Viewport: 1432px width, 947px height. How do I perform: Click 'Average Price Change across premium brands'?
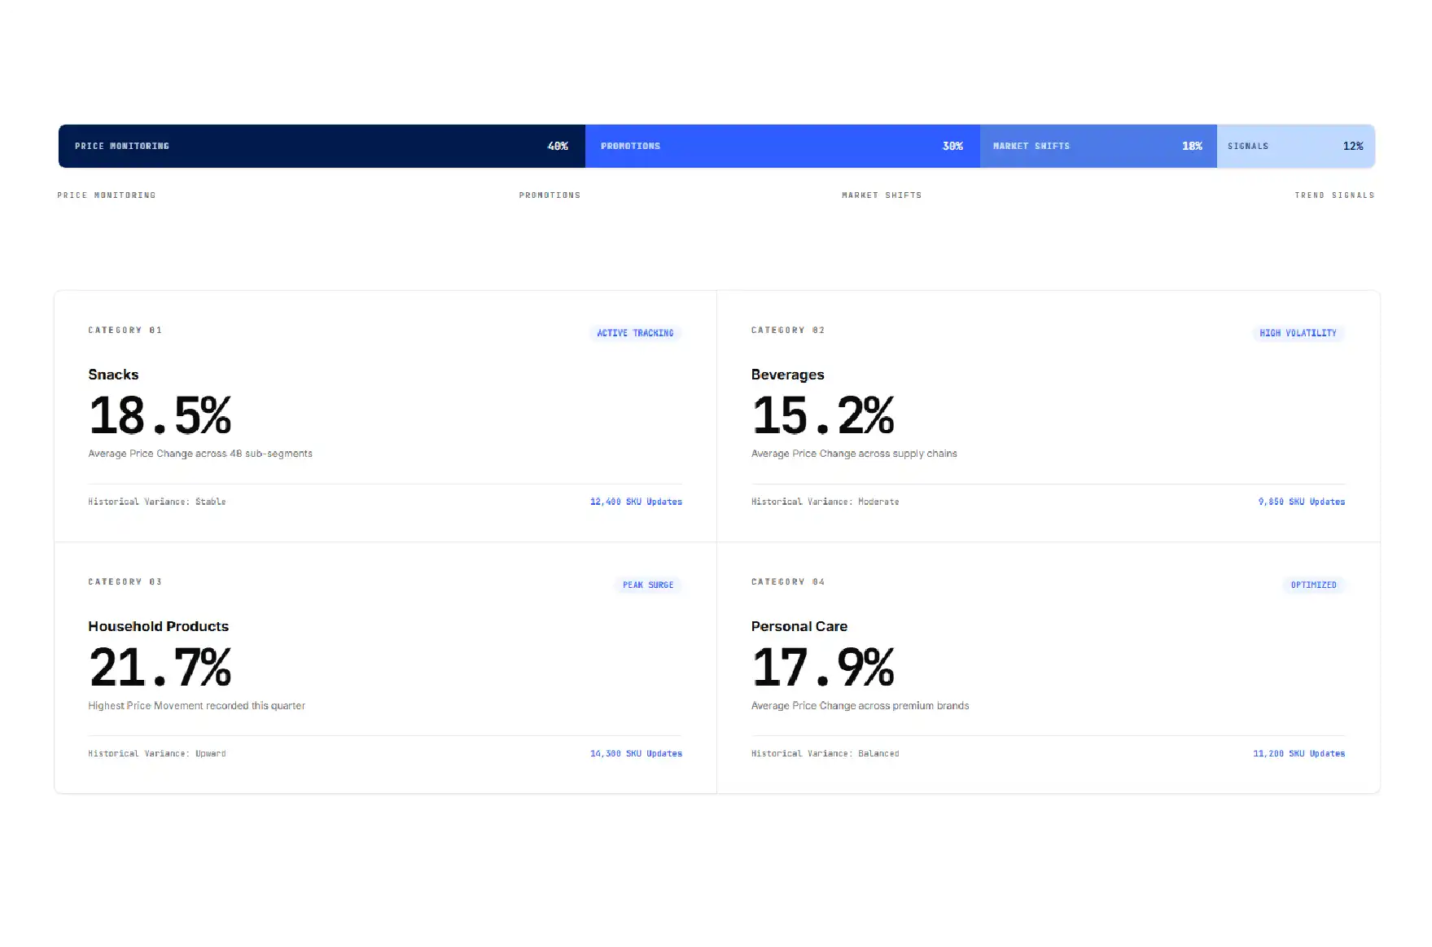click(x=860, y=706)
